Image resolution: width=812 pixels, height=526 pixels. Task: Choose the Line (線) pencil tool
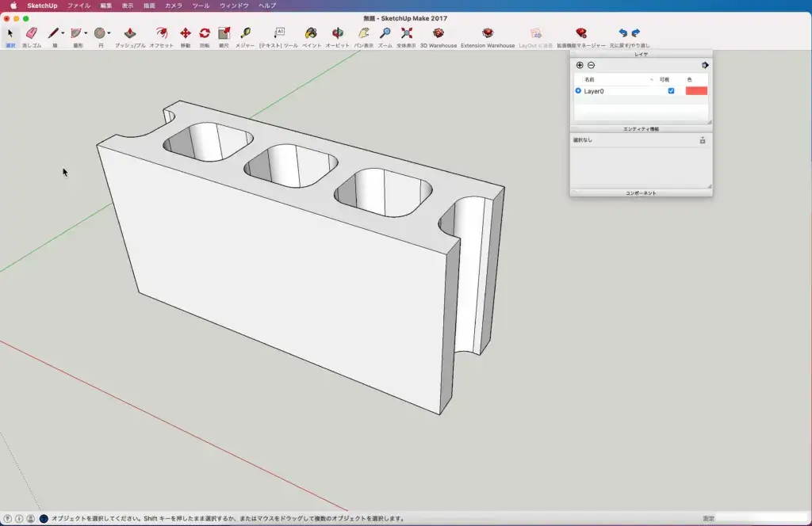pos(53,33)
